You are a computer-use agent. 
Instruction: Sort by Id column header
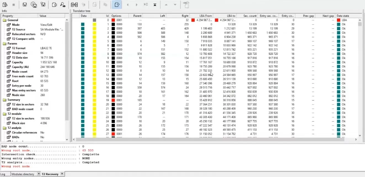tap(104, 16)
